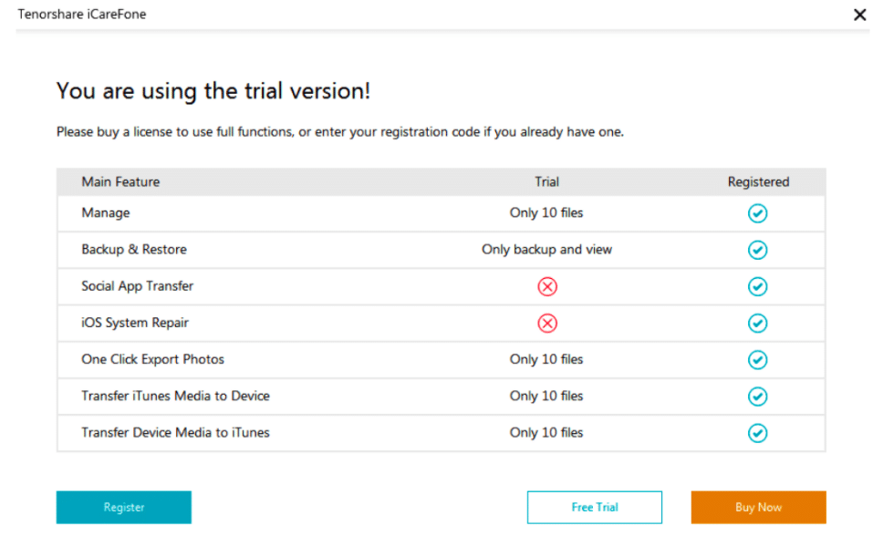The width and height of the screenshot is (873, 546).
Task: Click registered checkmark for Transfer iTunes Media to Device
Action: coord(757,396)
